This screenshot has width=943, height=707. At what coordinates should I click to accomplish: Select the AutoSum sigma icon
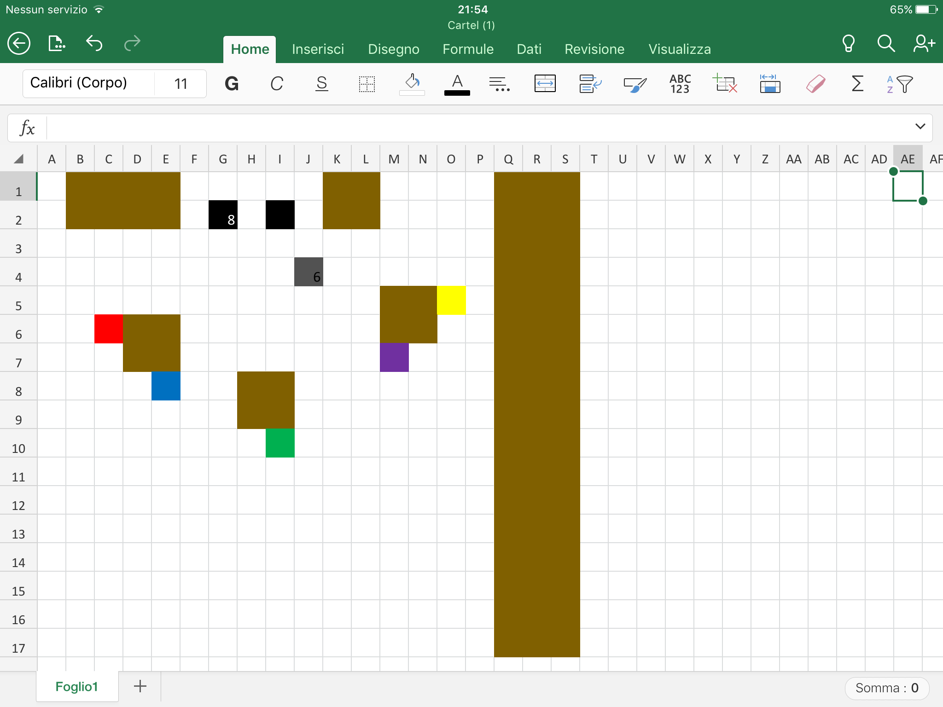(857, 84)
